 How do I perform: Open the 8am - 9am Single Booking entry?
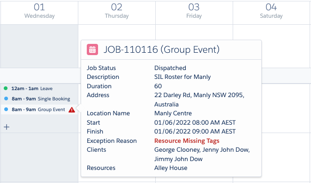(x=41, y=99)
